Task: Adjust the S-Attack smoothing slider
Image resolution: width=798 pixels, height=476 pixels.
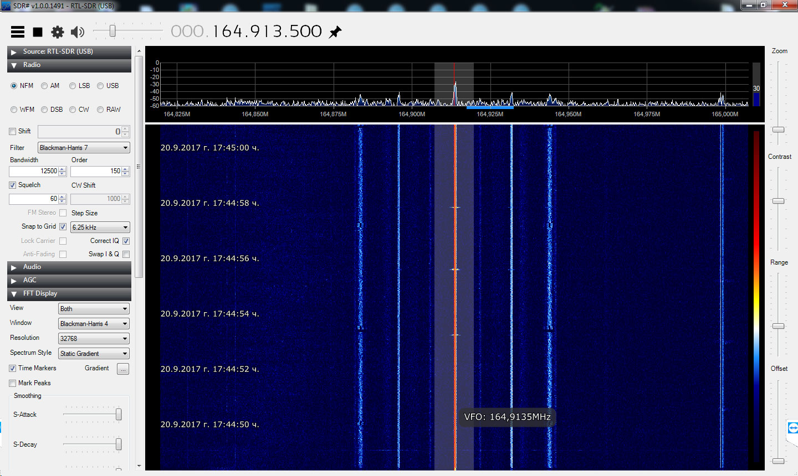Action: (x=119, y=415)
